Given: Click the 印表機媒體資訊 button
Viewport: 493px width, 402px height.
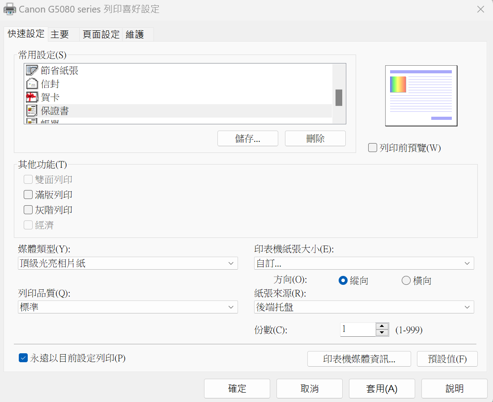Looking at the screenshot, I should pyautogui.click(x=359, y=359).
